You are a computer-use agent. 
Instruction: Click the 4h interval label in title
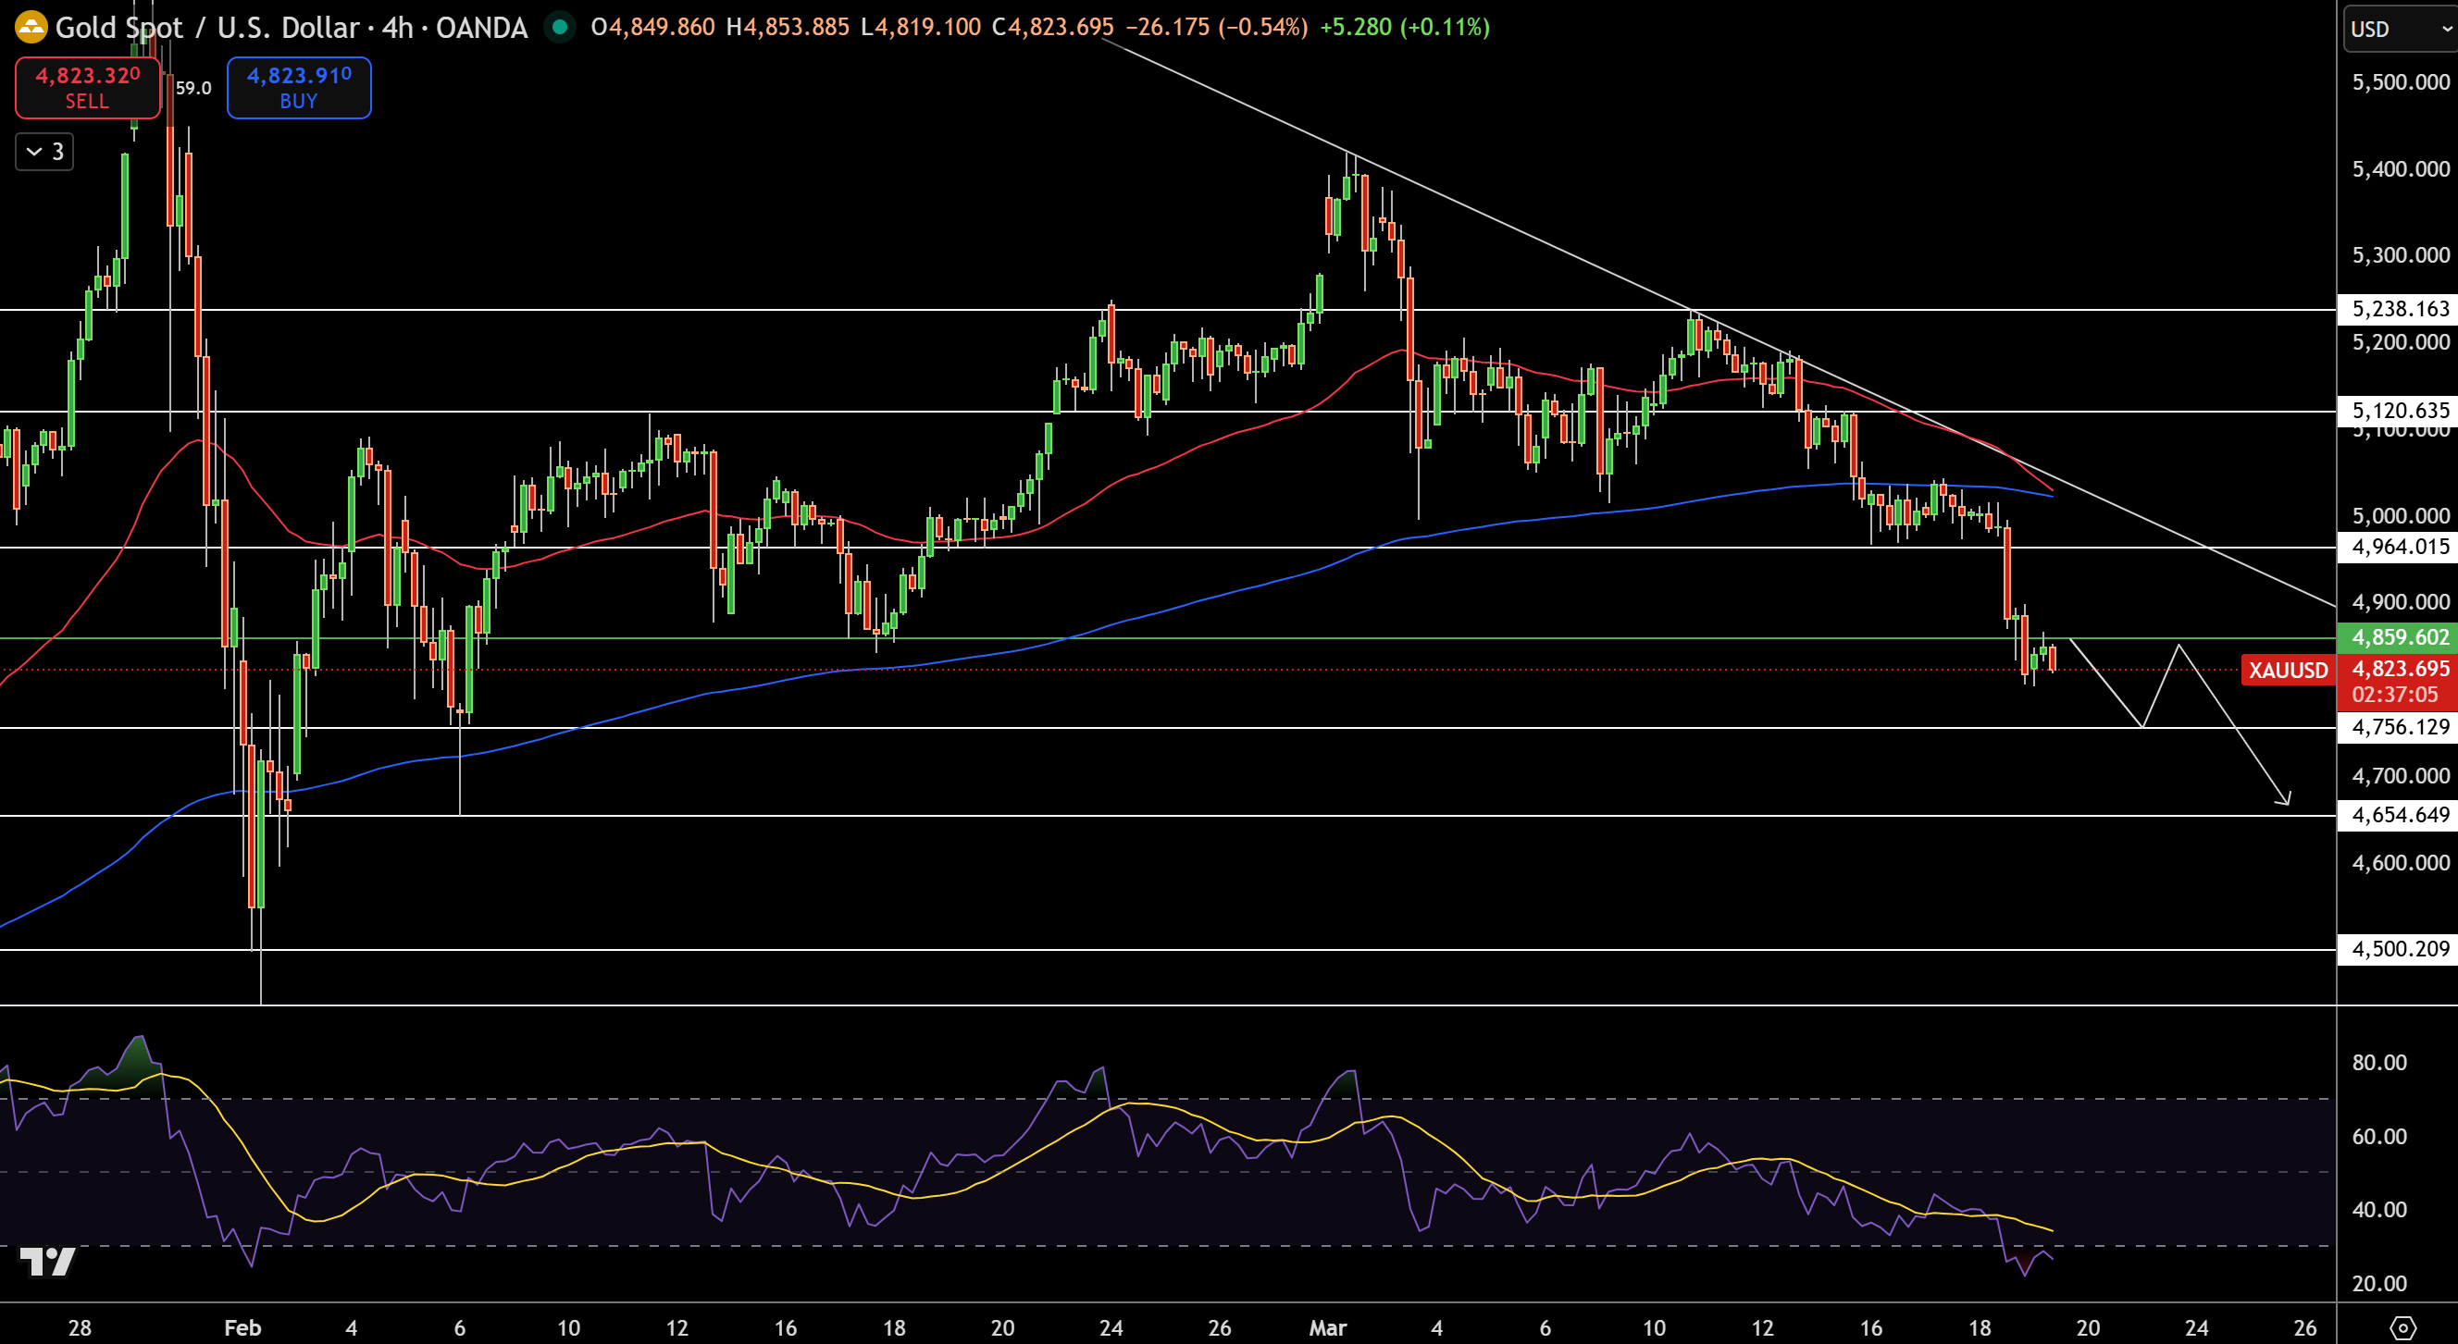click(397, 27)
